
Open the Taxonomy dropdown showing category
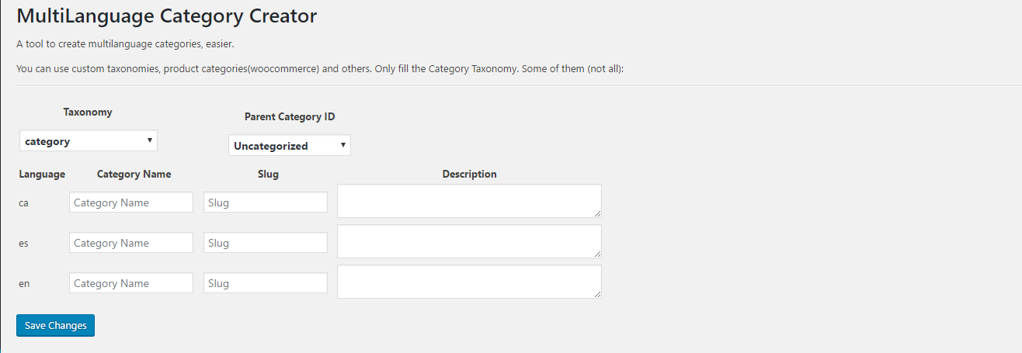tap(89, 141)
